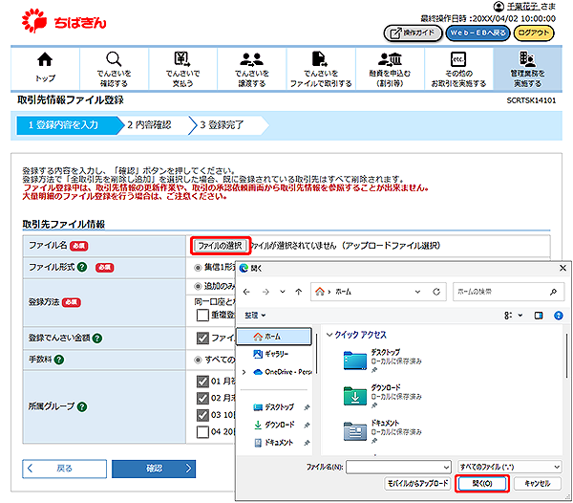Click the user name link at top
The image size is (573, 503).
tap(523, 7)
